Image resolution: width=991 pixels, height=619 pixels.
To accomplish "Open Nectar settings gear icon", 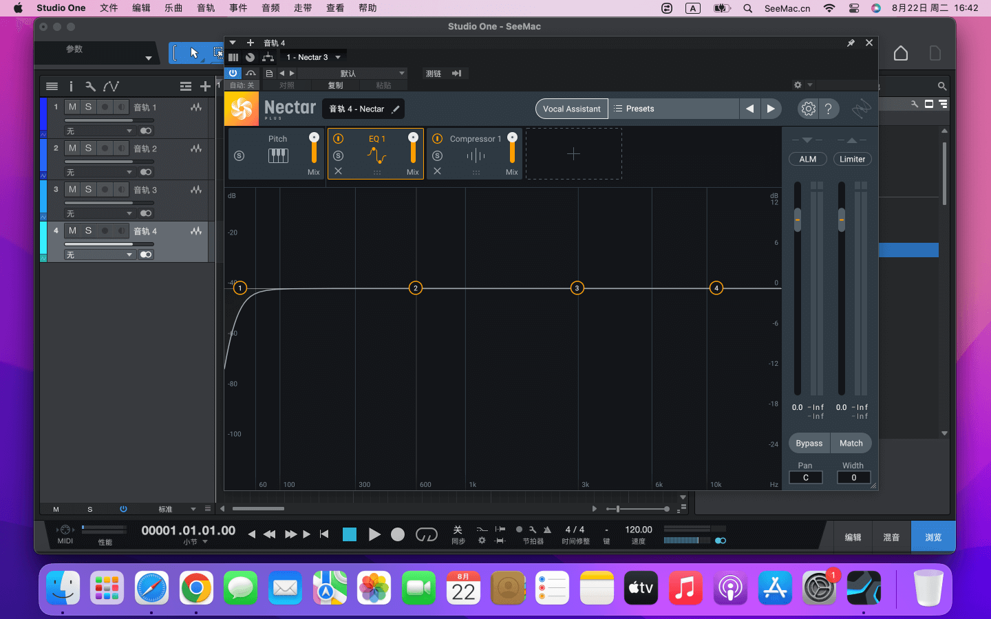I will click(x=808, y=109).
